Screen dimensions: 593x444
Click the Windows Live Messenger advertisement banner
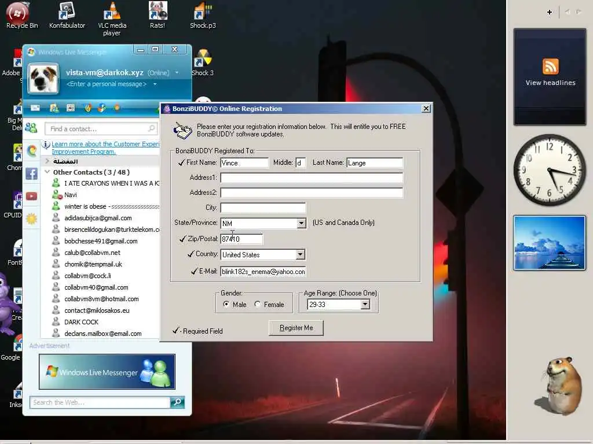point(107,372)
